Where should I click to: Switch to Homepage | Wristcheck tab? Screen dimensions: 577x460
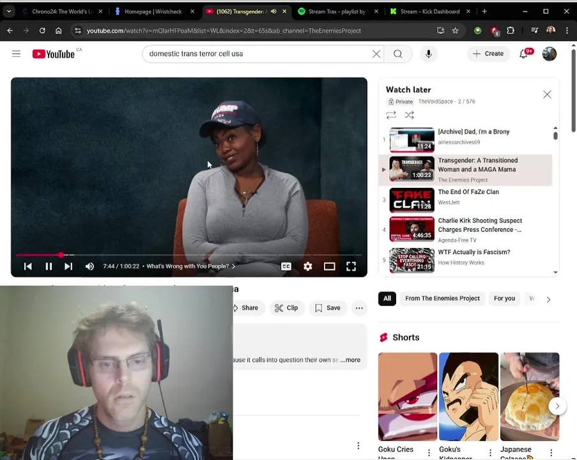point(153,11)
